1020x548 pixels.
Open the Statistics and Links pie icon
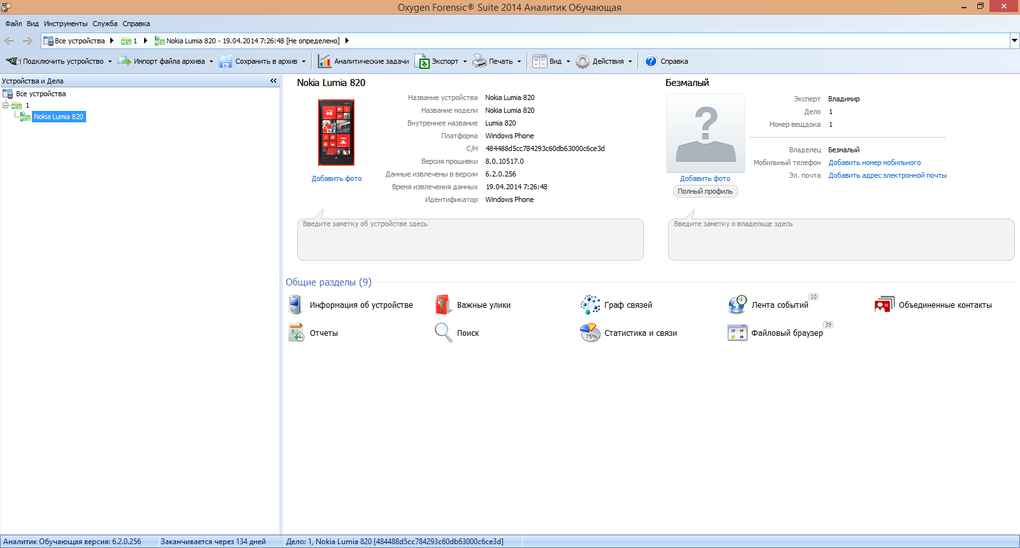(590, 333)
